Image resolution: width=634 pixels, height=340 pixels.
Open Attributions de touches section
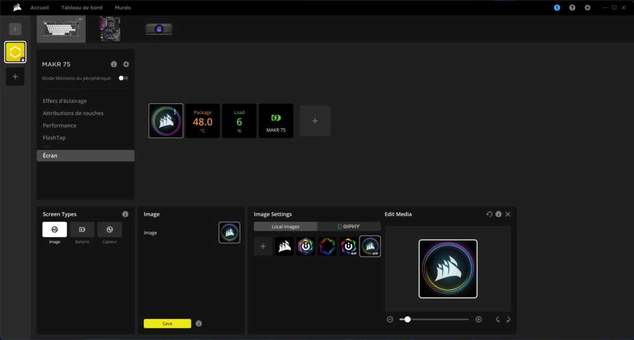click(73, 113)
